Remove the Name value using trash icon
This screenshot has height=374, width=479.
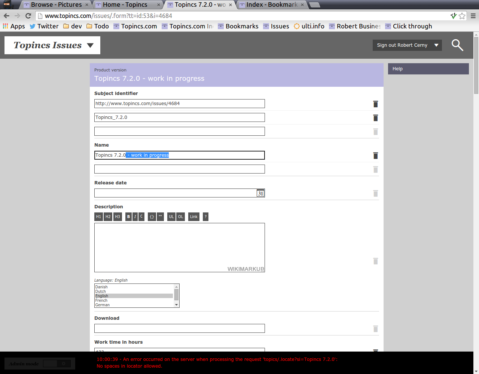(375, 156)
